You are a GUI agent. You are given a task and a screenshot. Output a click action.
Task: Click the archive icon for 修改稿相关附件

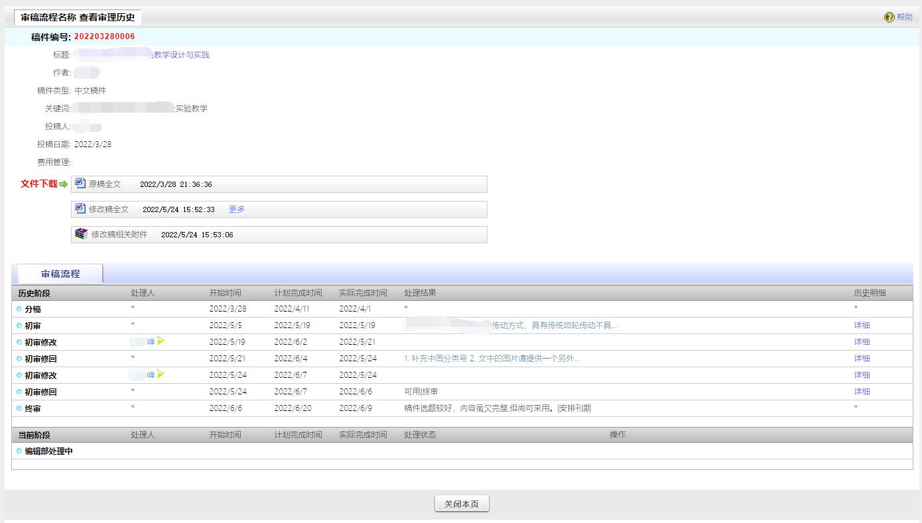pos(81,234)
